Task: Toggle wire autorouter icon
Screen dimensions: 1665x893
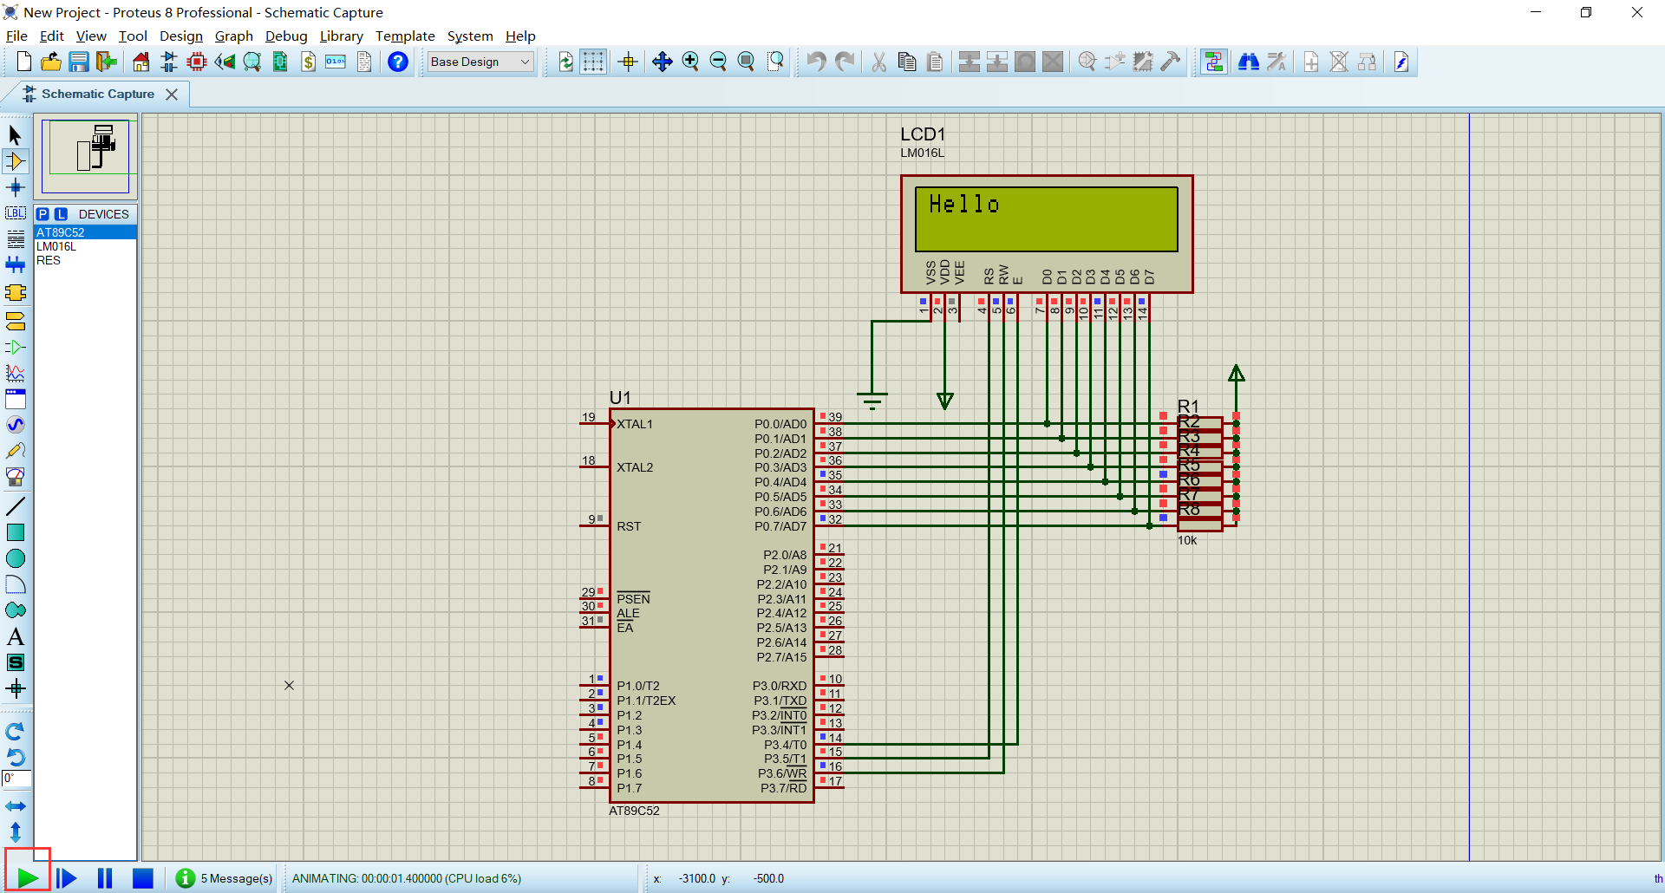Action: [1214, 62]
